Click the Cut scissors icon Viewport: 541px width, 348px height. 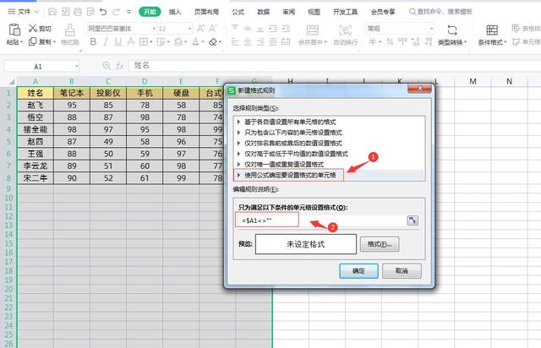[33, 28]
